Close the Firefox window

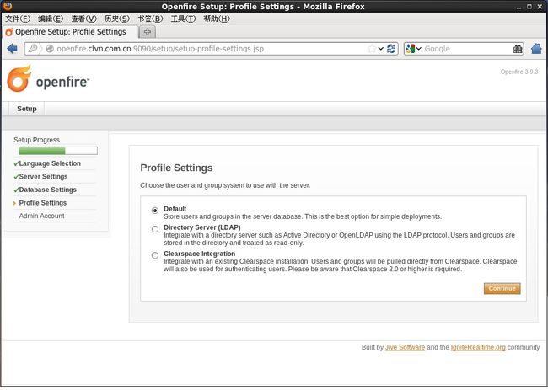pyautogui.click(x=540, y=7)
